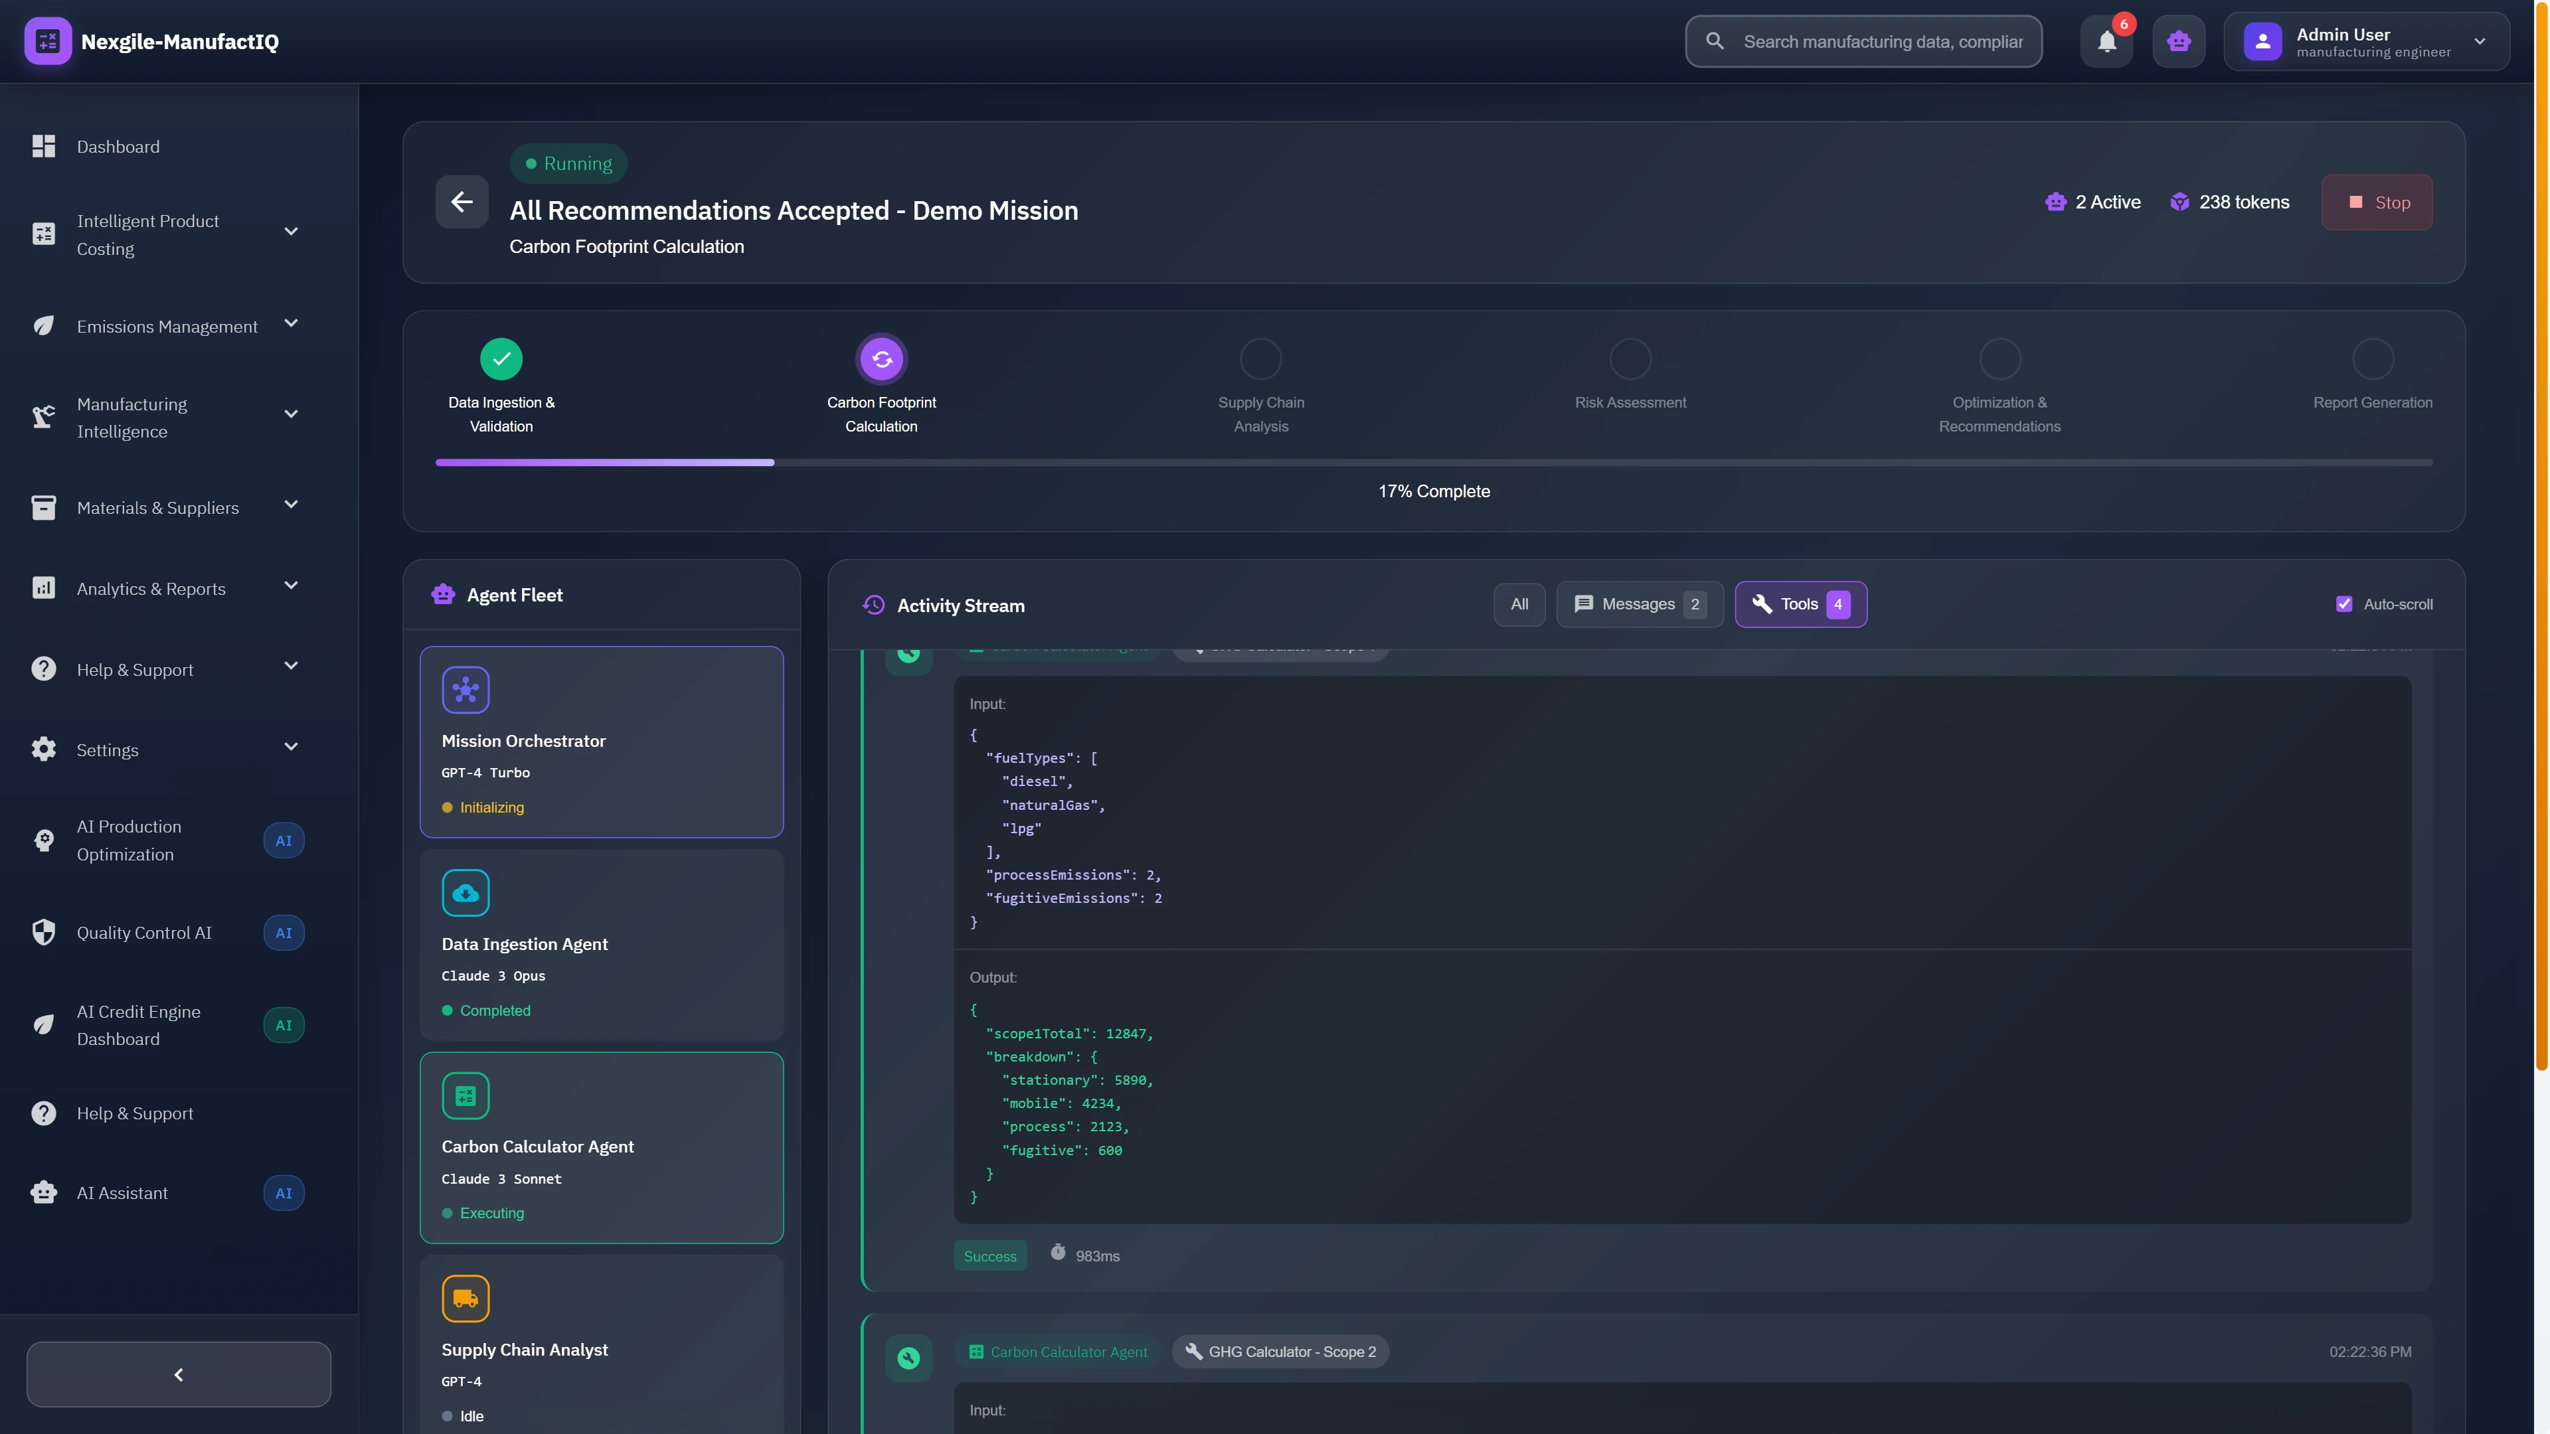Select the agent bot icon near notifications
Screen dimensions: 2550x1434
pos(2179,42)
